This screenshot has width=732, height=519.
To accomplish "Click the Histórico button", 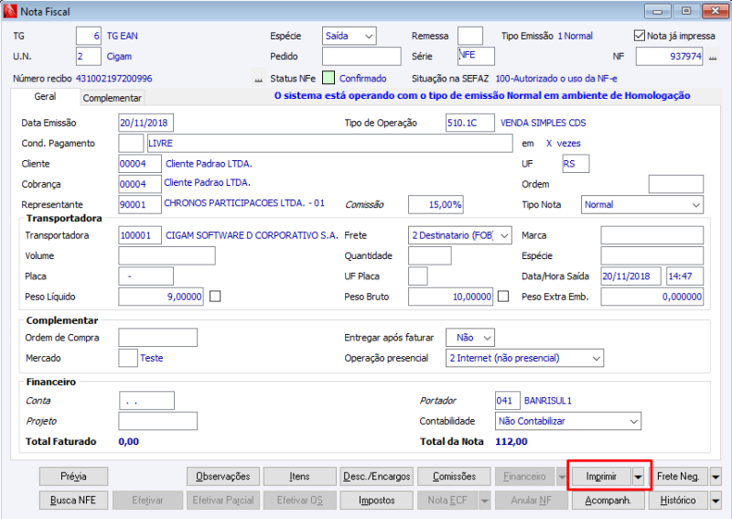I will pyautogui.click(x=678, y=501).
